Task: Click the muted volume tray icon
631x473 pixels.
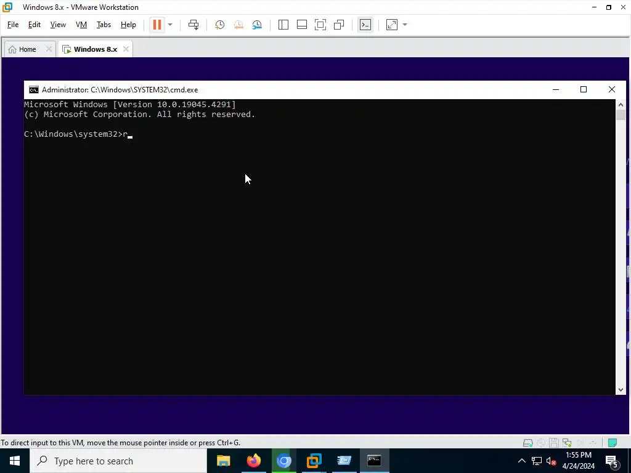Action: [x=551, y=461]
